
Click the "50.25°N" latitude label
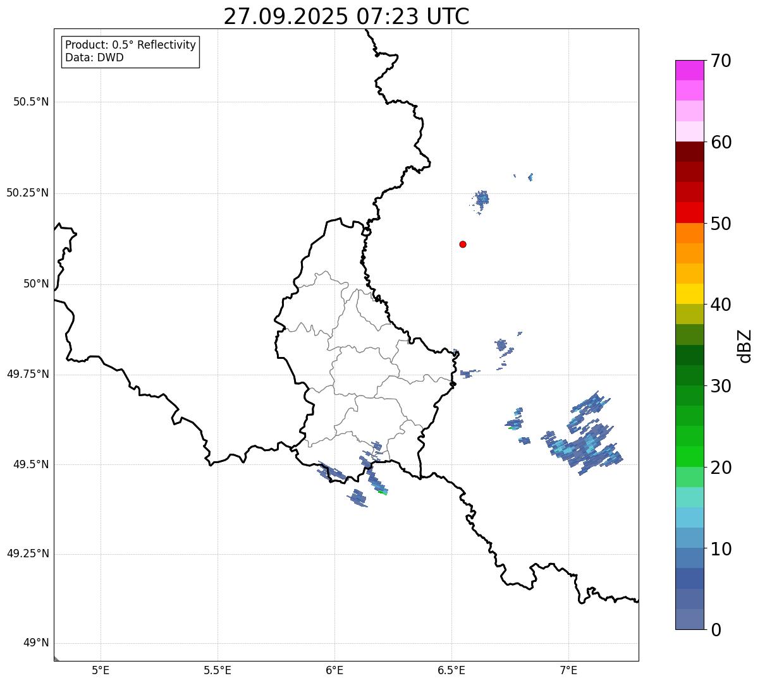click(x=28, y=193)
